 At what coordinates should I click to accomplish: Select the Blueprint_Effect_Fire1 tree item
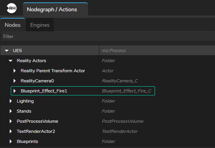[83, 91]
